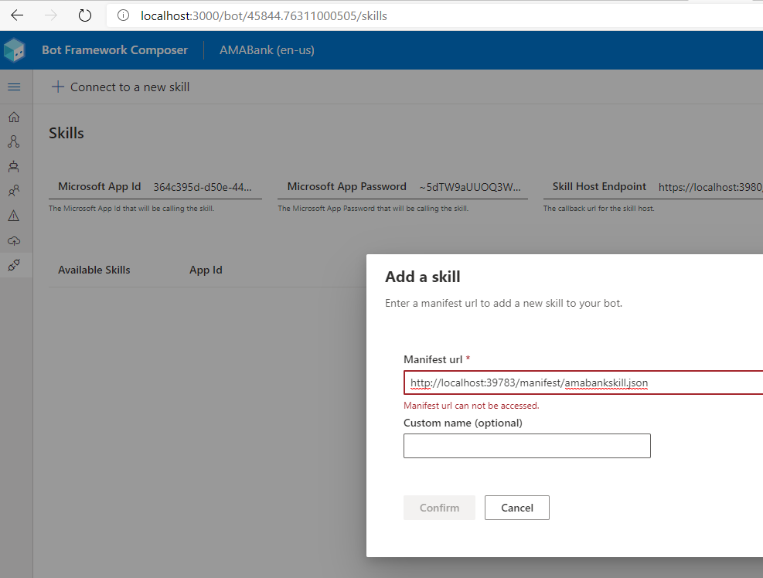Click the Bot Framework Composer title
Screen dimensions: 763x578
tap(115, 50)
